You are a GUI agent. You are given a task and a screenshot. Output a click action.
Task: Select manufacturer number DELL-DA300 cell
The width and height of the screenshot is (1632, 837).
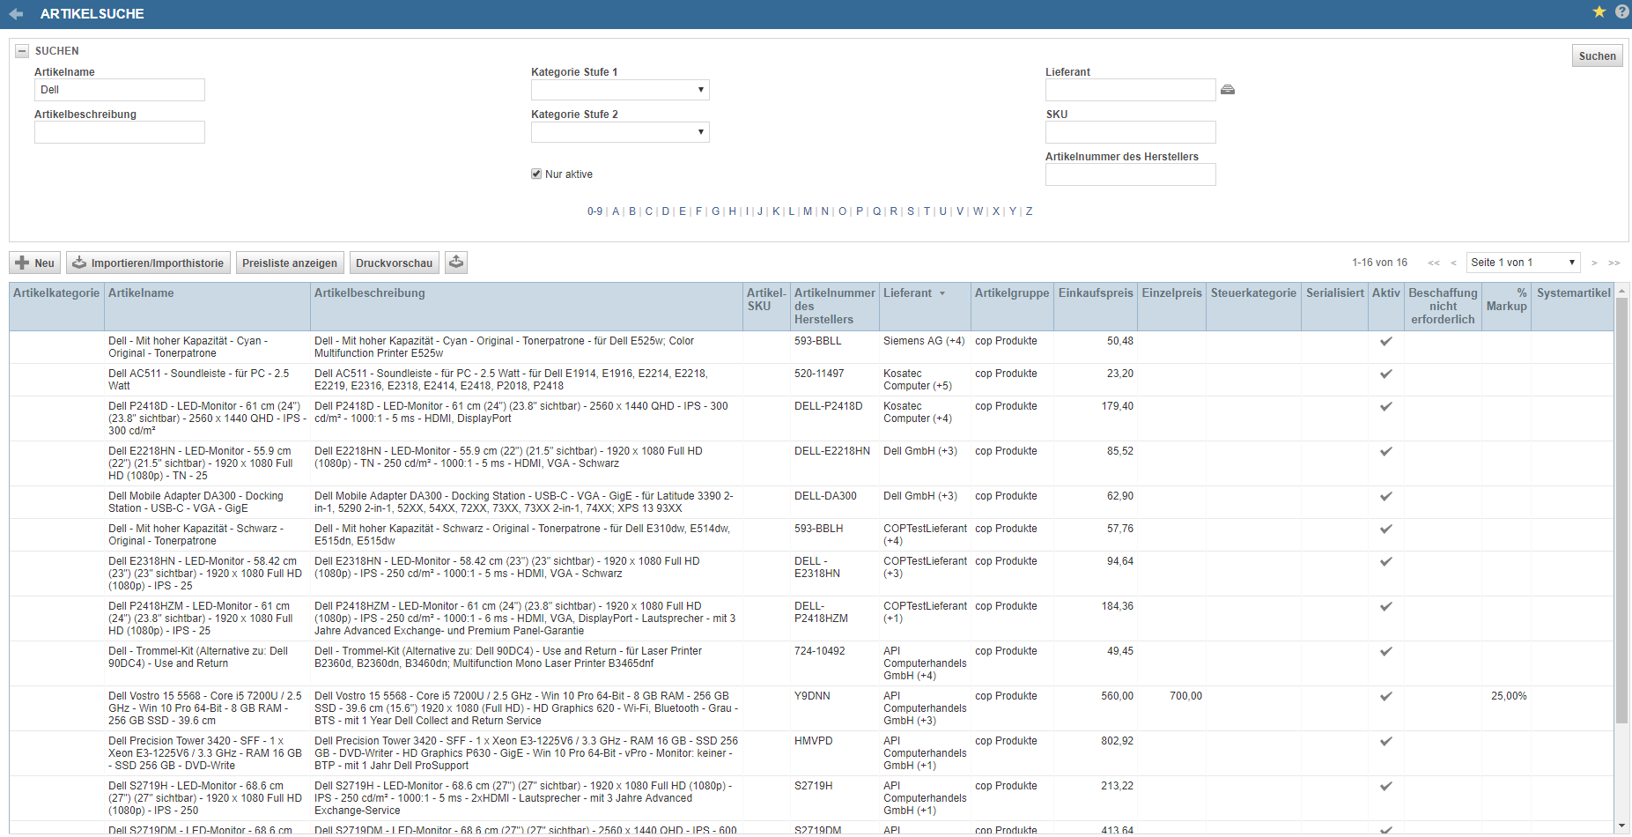[x=825, y=496]
